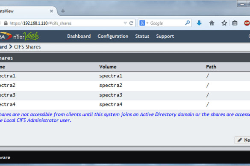Viewport: 250px width, 166px height.
Task: Open the Support menu
Action: tap(165, 36)
